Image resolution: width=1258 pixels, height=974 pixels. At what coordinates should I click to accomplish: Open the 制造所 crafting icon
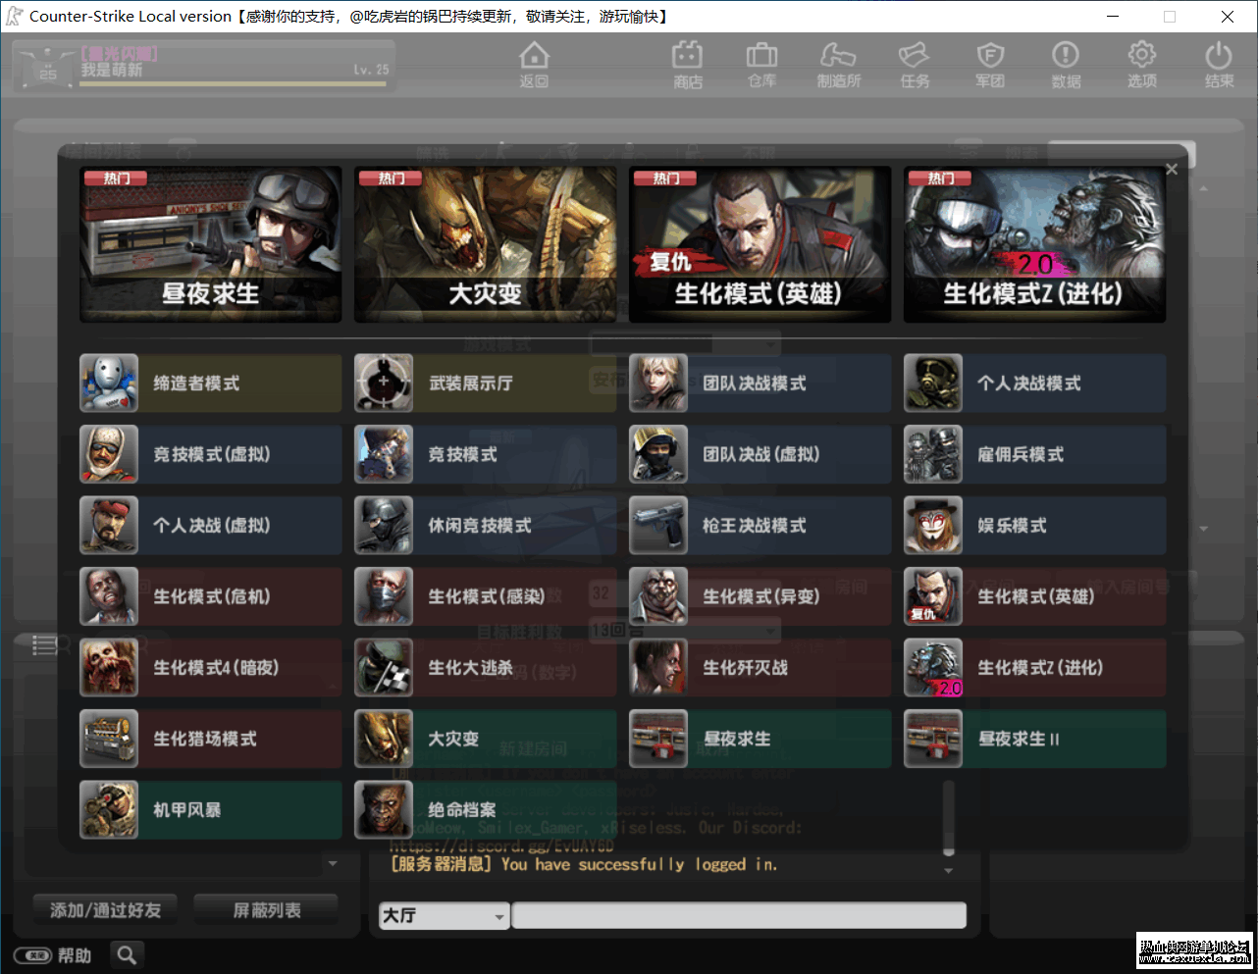pos(839,65)
